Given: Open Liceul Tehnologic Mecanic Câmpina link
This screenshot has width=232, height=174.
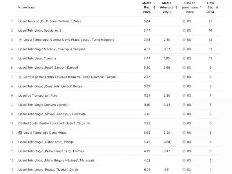Looking at the screenshot, I should (x=52, y=49).
